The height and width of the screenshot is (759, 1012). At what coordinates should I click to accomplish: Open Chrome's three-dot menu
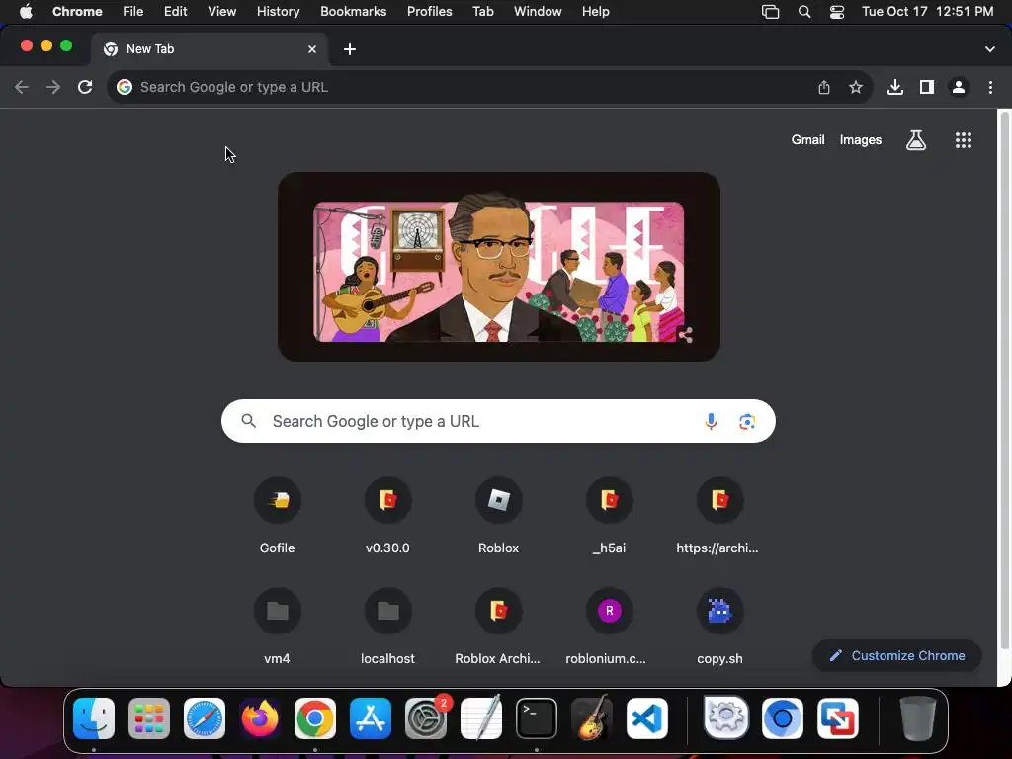(x=990, y=87)
